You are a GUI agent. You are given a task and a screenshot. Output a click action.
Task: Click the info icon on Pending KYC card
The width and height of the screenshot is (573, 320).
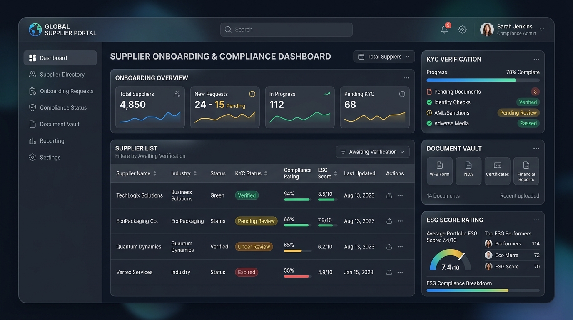click(402, 94)
